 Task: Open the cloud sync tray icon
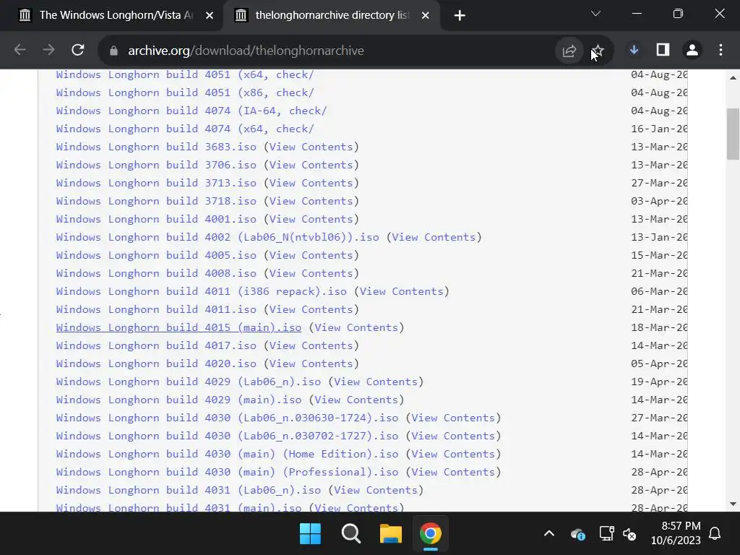click(577, 534)
